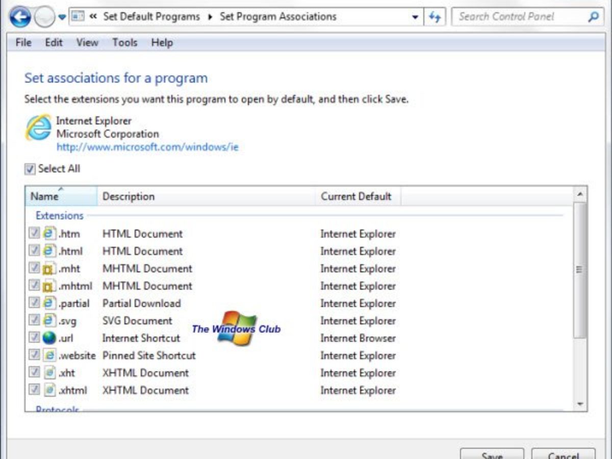Click the .url globe icon
The image size is (612, 459).
(x=49, y=338)
